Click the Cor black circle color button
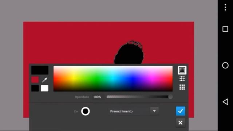 [x=86, y=111]
